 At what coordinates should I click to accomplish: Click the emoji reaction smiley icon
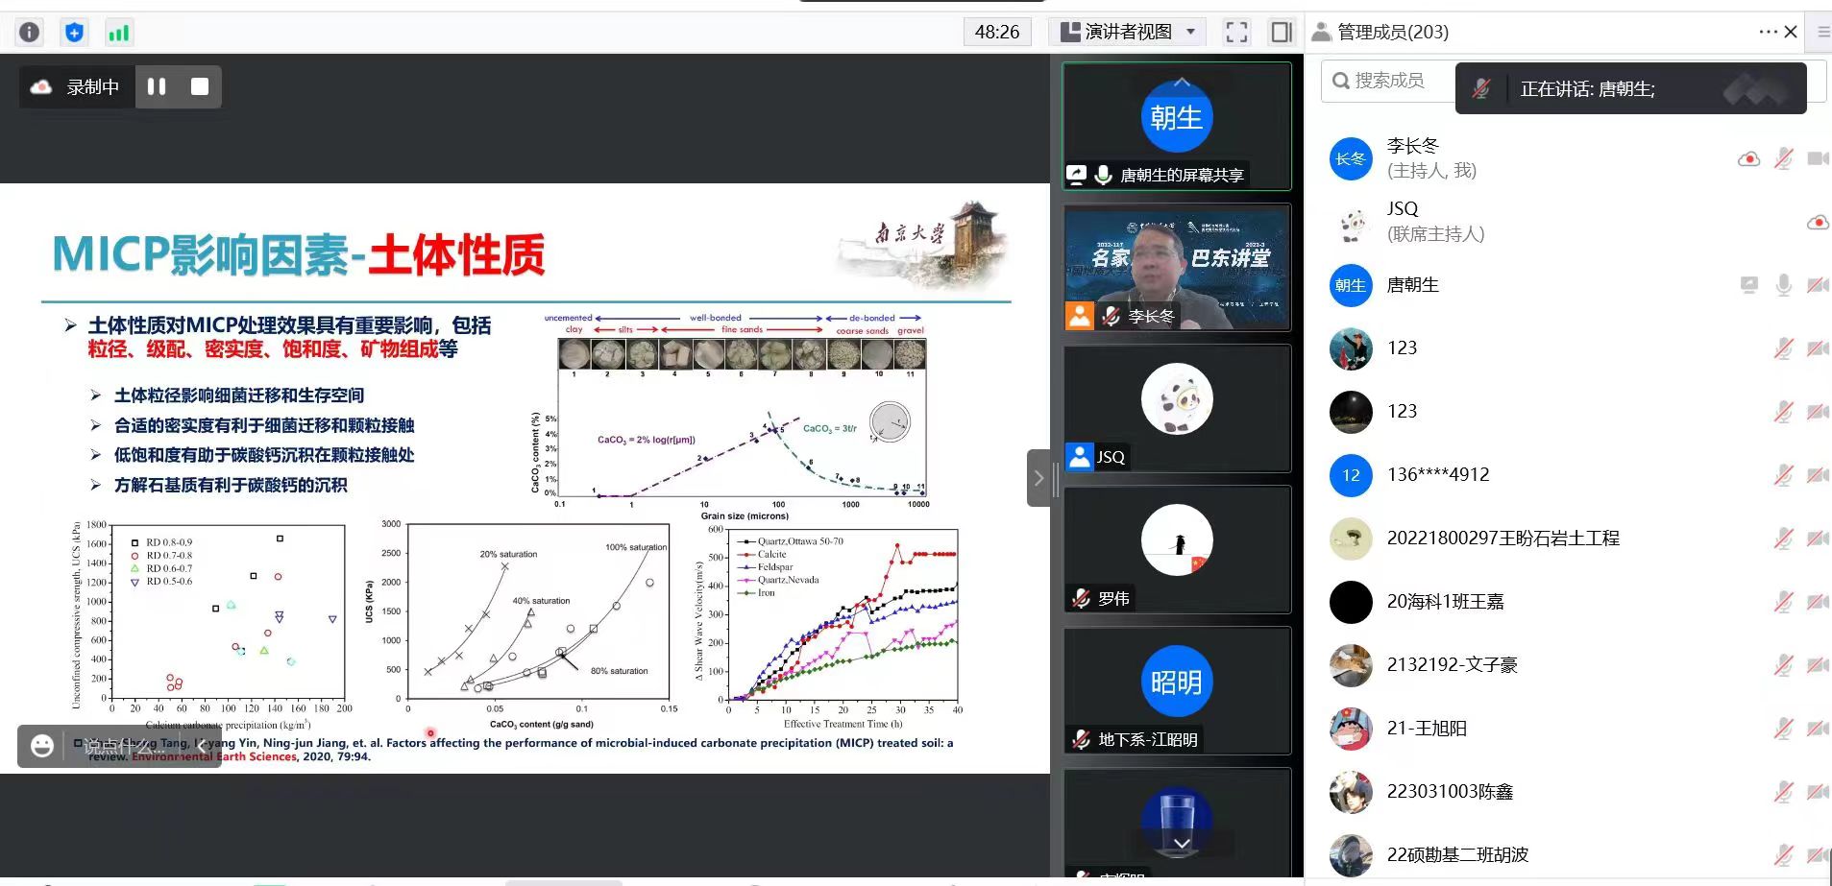click(42, 746)
